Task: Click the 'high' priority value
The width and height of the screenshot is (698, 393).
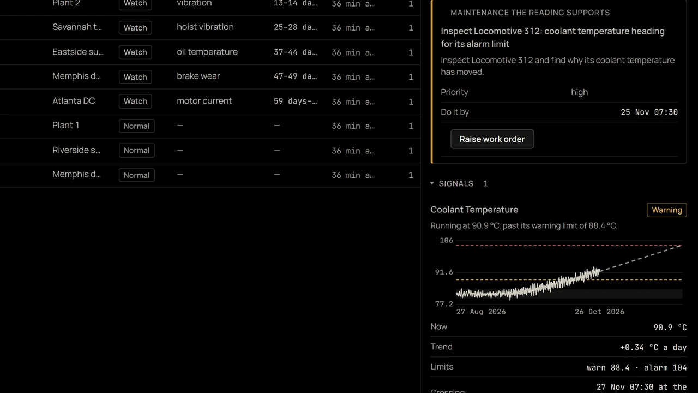Action: click(579, 92)
